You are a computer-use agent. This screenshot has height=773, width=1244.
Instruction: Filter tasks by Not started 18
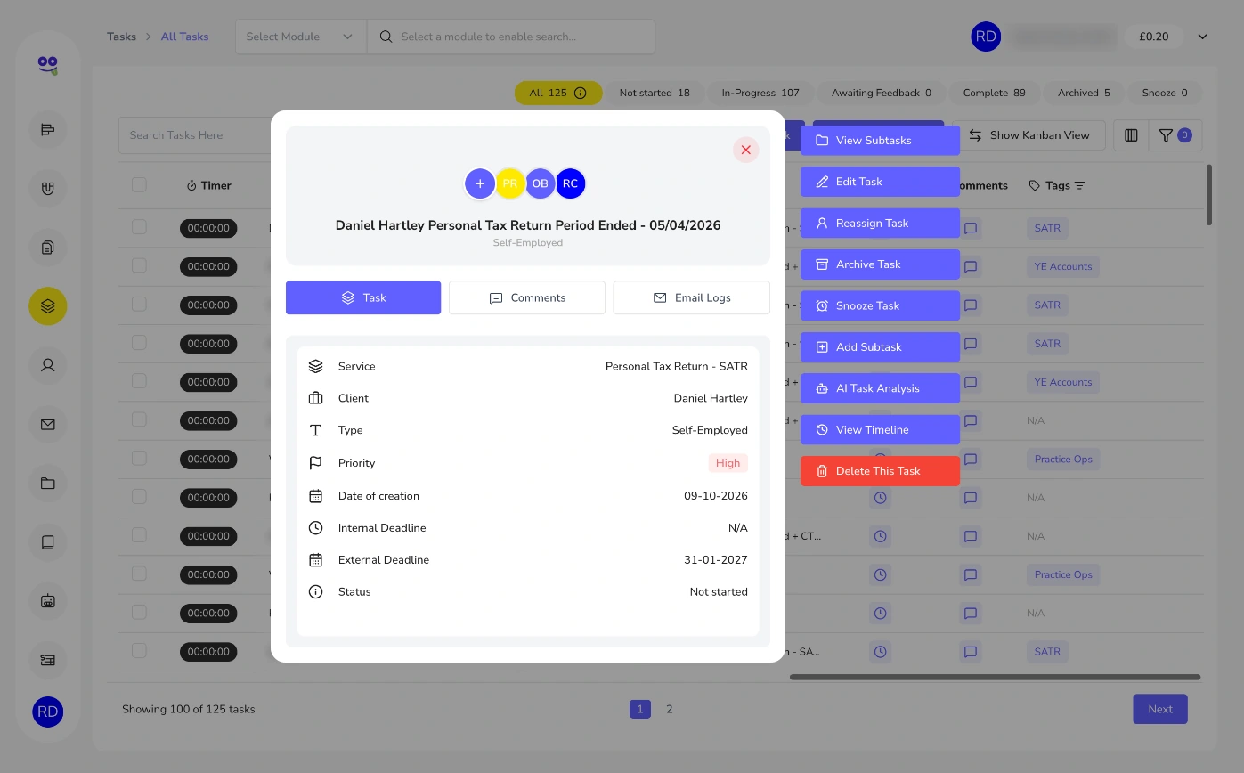[655, 93]
